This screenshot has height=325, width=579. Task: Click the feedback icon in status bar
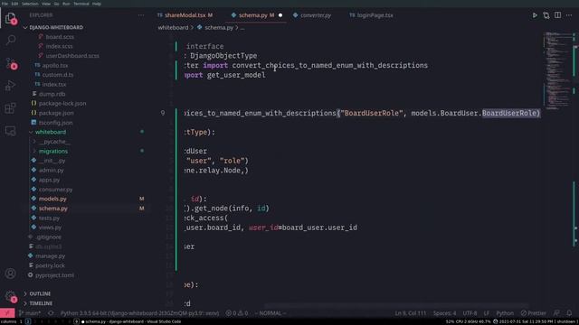556,313
